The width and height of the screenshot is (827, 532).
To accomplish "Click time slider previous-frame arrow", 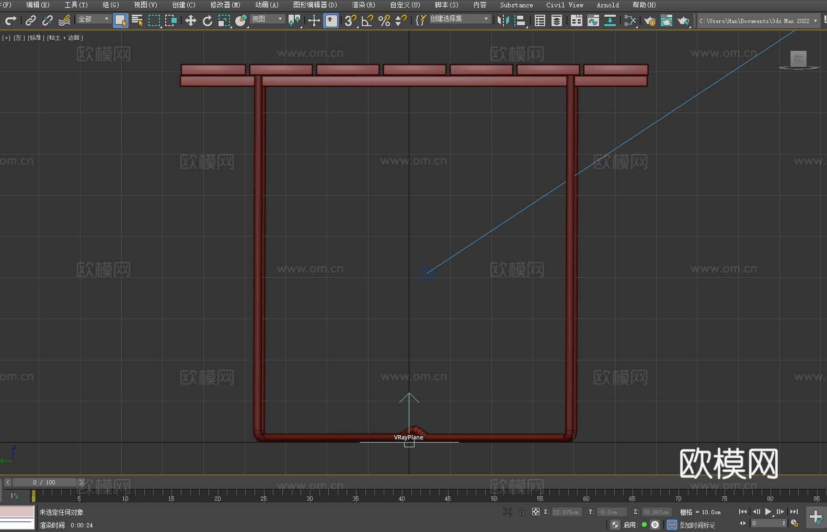I will point(7,482).
